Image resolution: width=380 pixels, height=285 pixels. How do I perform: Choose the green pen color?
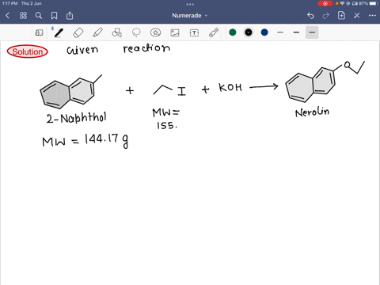[233, 32]
